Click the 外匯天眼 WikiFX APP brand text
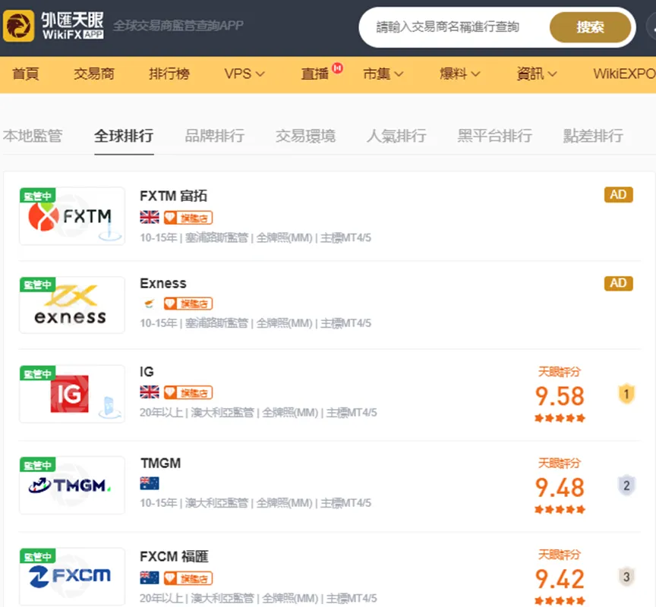Screen dimensions: 656x607 click(x=72, y=26)
